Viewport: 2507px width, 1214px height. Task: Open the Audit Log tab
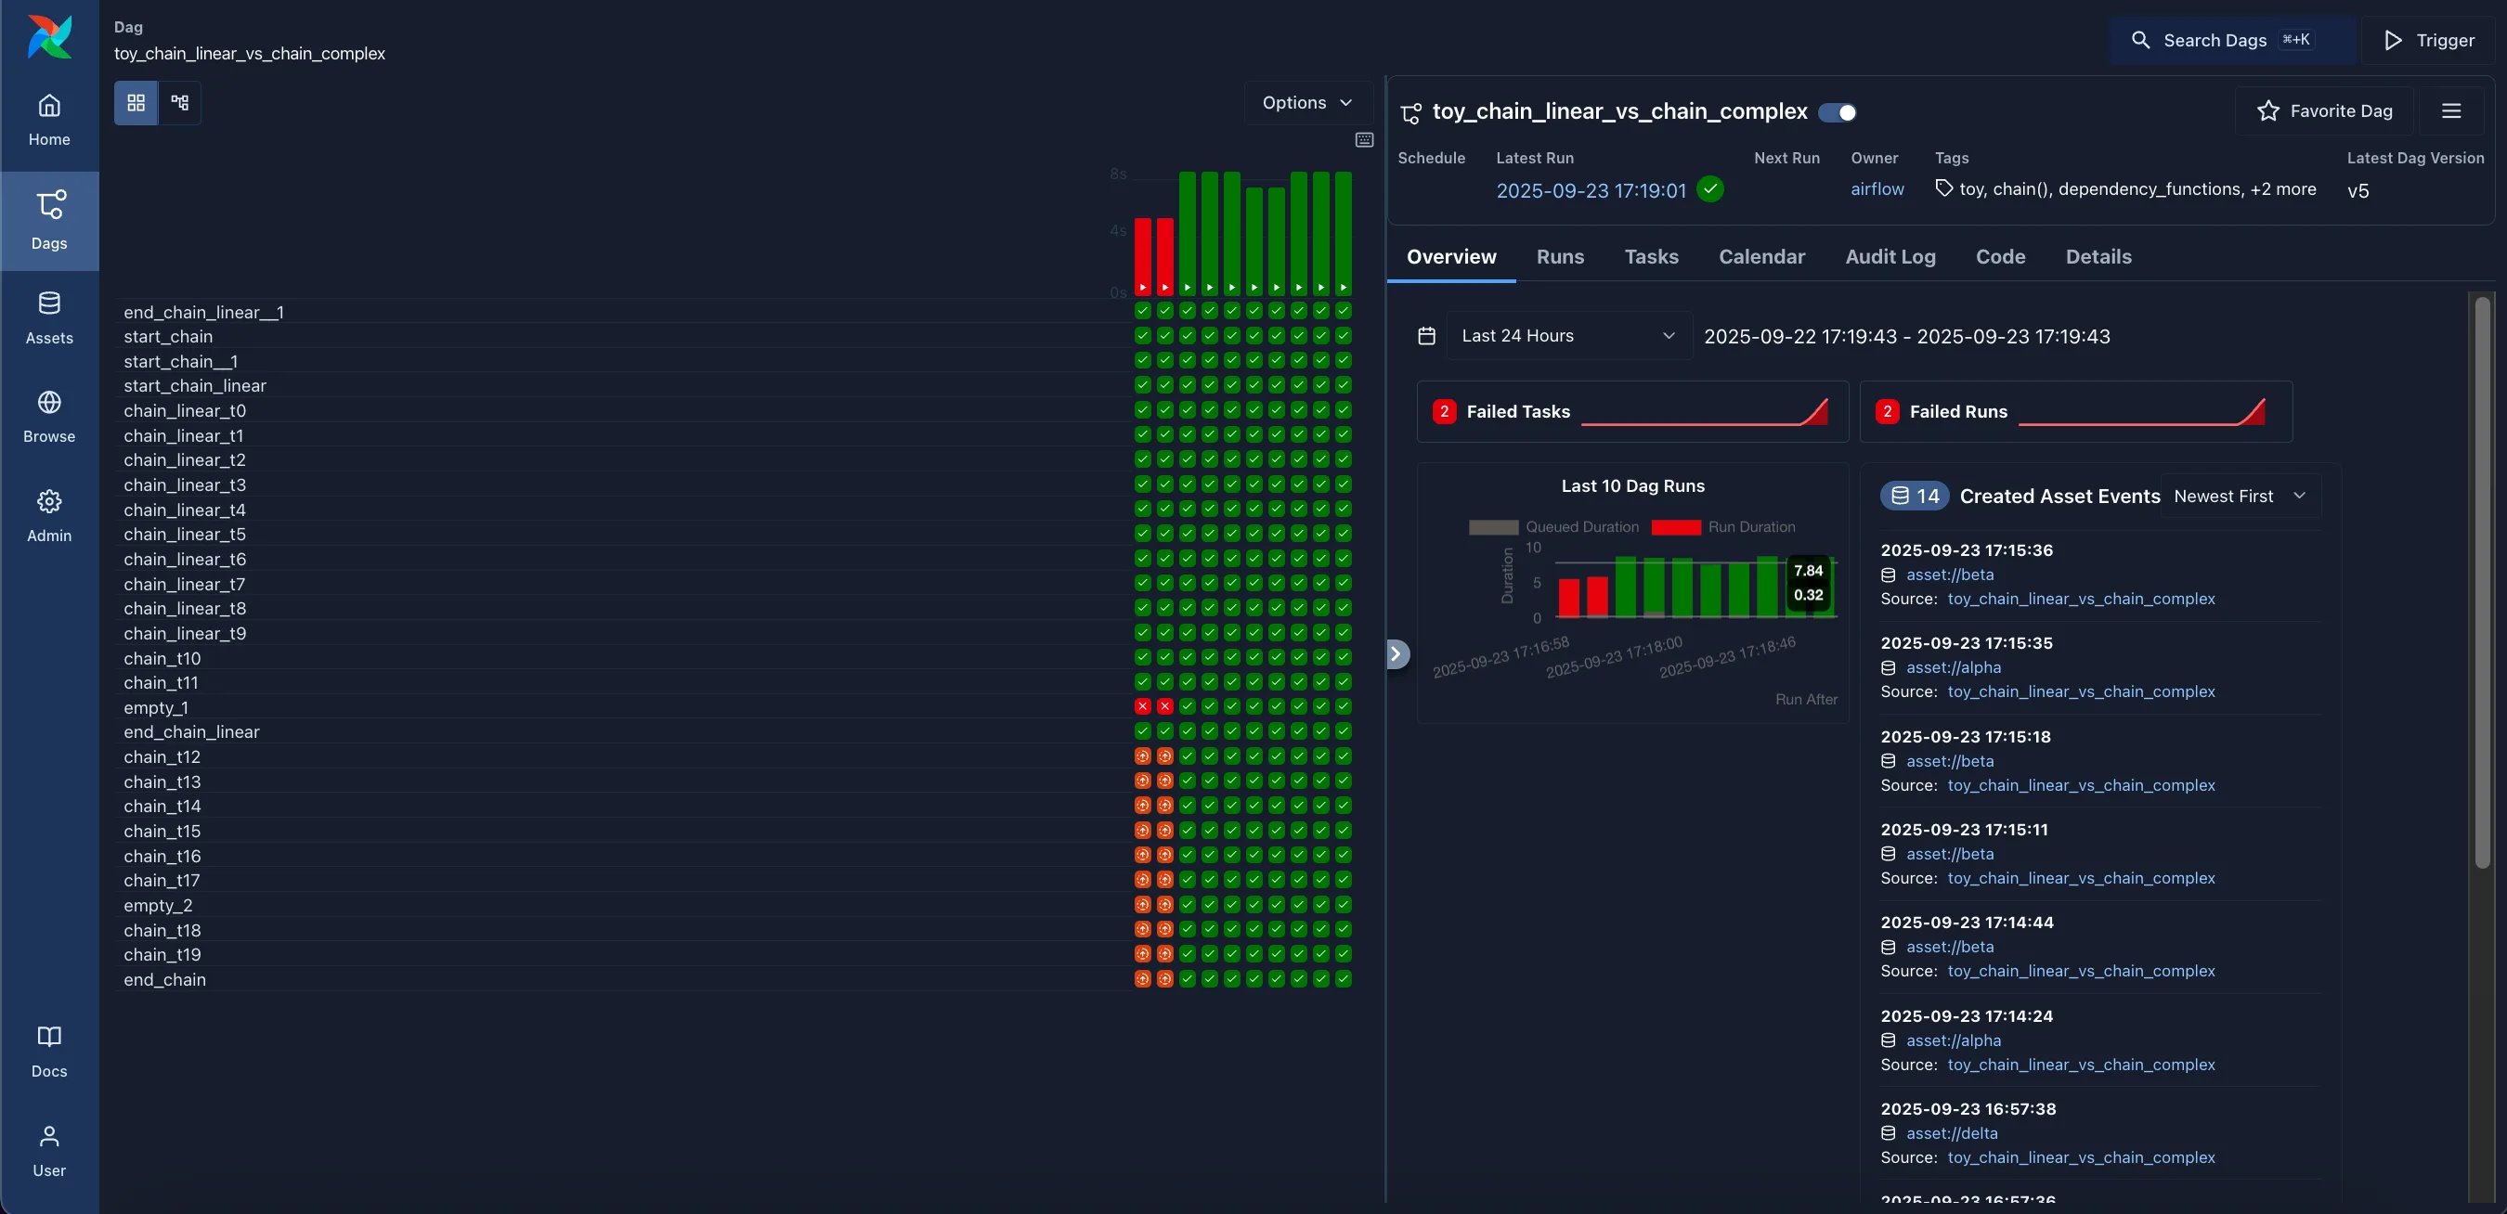point(1890,257)
